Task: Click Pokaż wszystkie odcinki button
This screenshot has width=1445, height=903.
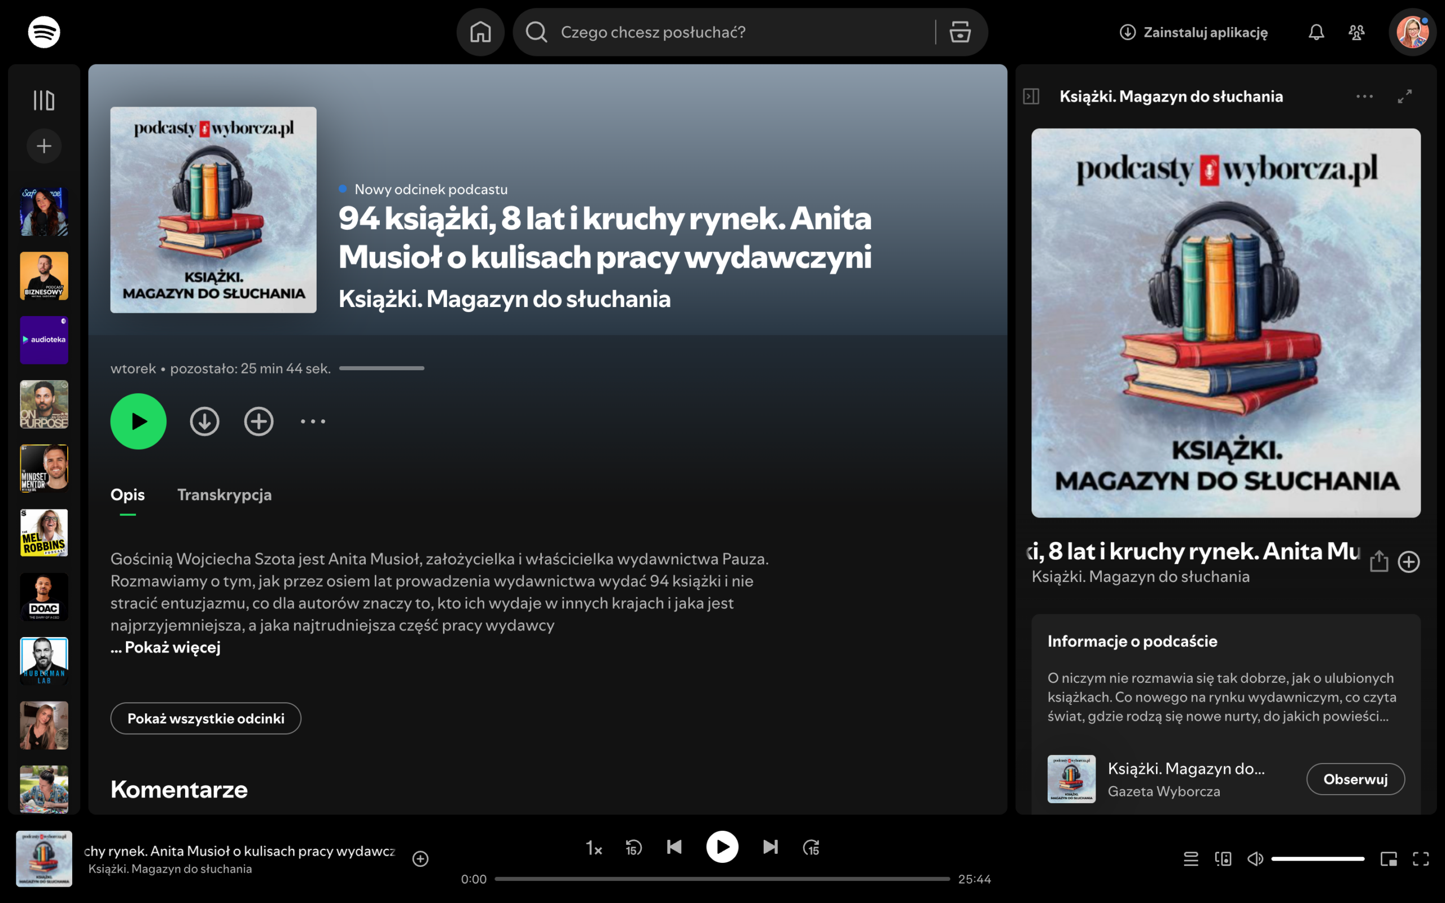Action: click(205, 718)
